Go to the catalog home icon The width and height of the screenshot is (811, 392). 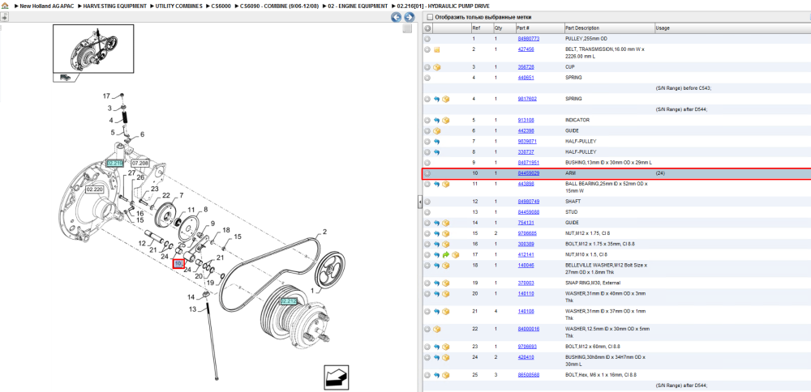pyautogui.click(x=4, y=6)
